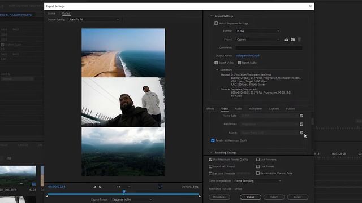The height and width of the screenshot is (203, 362).
Task: Click the Export button
Action: tap(274, 197)
